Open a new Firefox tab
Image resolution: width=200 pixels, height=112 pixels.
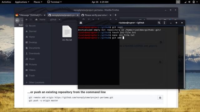coord(115,15)
